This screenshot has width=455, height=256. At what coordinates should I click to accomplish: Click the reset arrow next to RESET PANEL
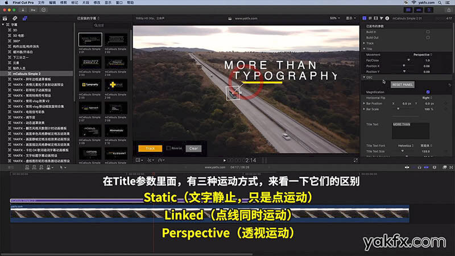449,85
